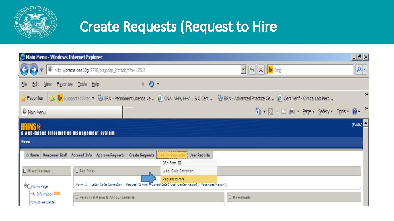Select the Account Info tab
394x221 pixels.
coord(81,155)
